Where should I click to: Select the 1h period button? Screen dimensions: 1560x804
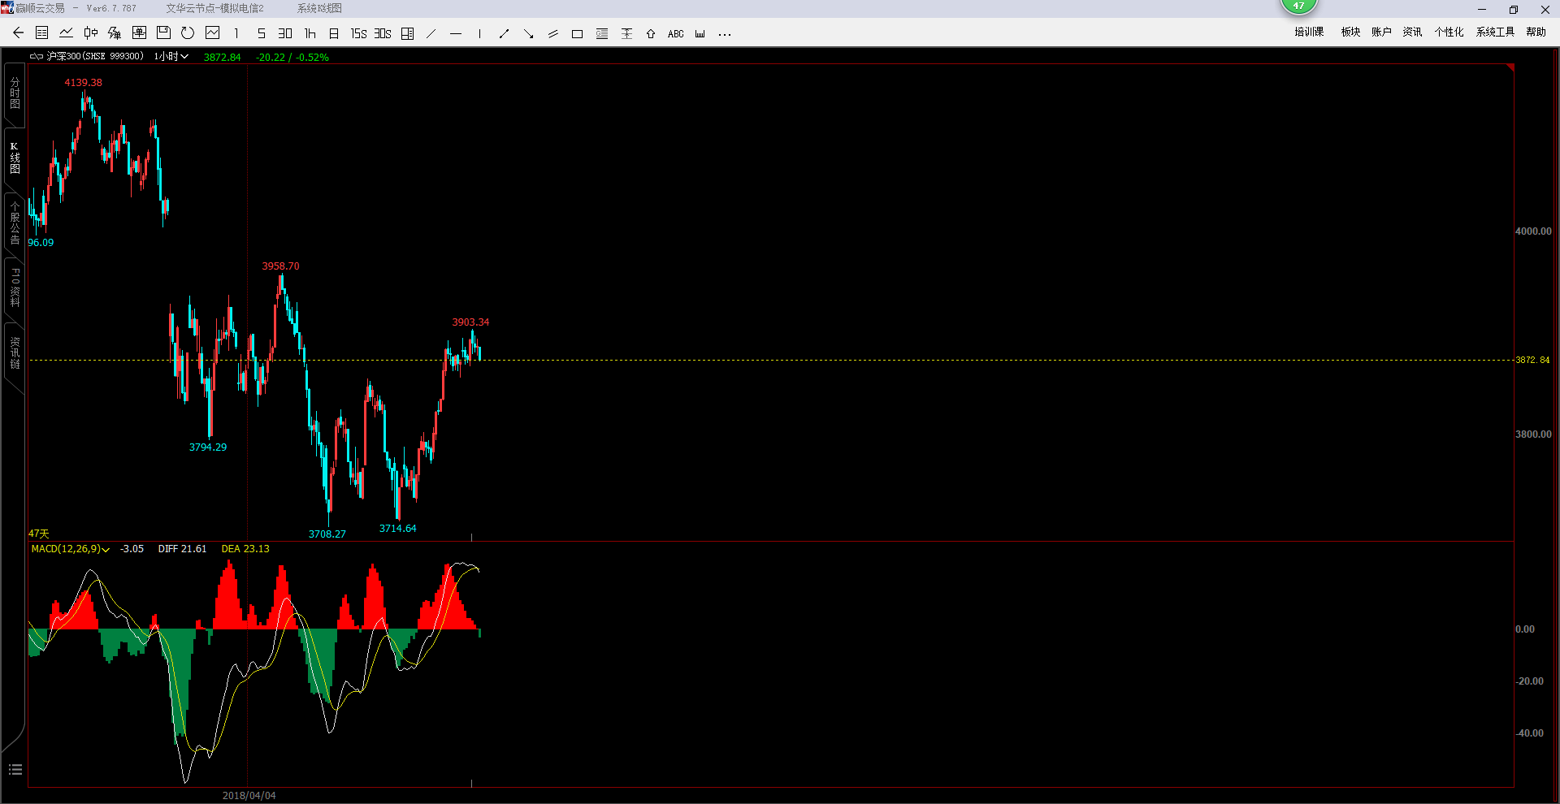[310, 33]
